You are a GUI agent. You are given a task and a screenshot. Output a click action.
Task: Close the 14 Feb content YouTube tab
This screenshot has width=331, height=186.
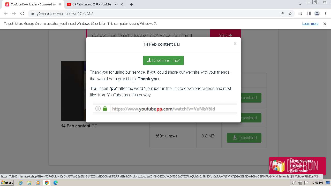[x=122, y=4]
